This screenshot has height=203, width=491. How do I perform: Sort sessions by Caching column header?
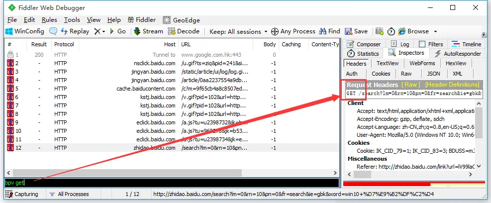click(294, 44)
